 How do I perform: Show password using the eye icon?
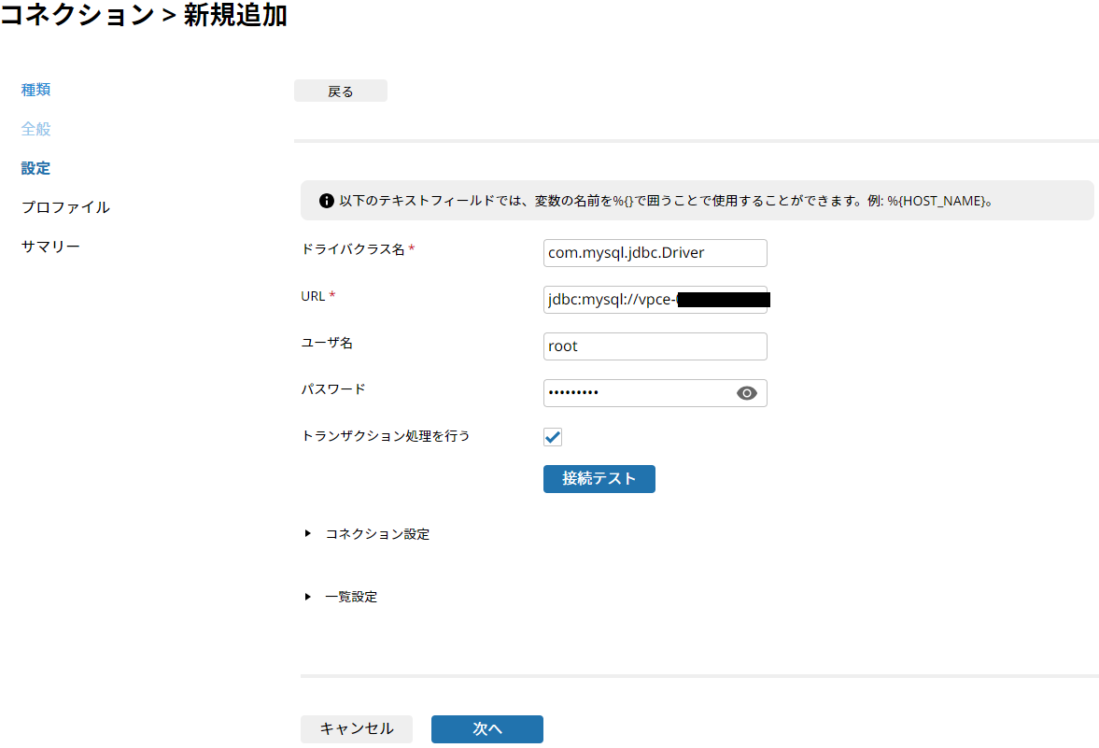pos(746,393)
